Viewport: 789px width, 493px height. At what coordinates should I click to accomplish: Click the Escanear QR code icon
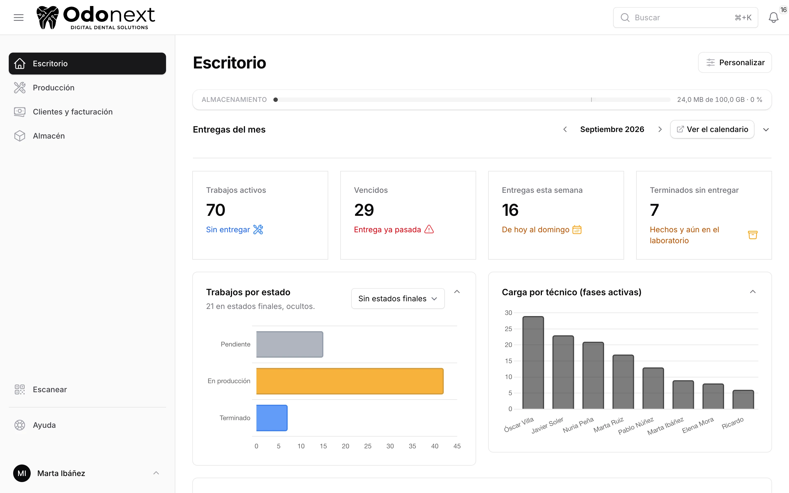pyautogui.click(x=19, y=389)
